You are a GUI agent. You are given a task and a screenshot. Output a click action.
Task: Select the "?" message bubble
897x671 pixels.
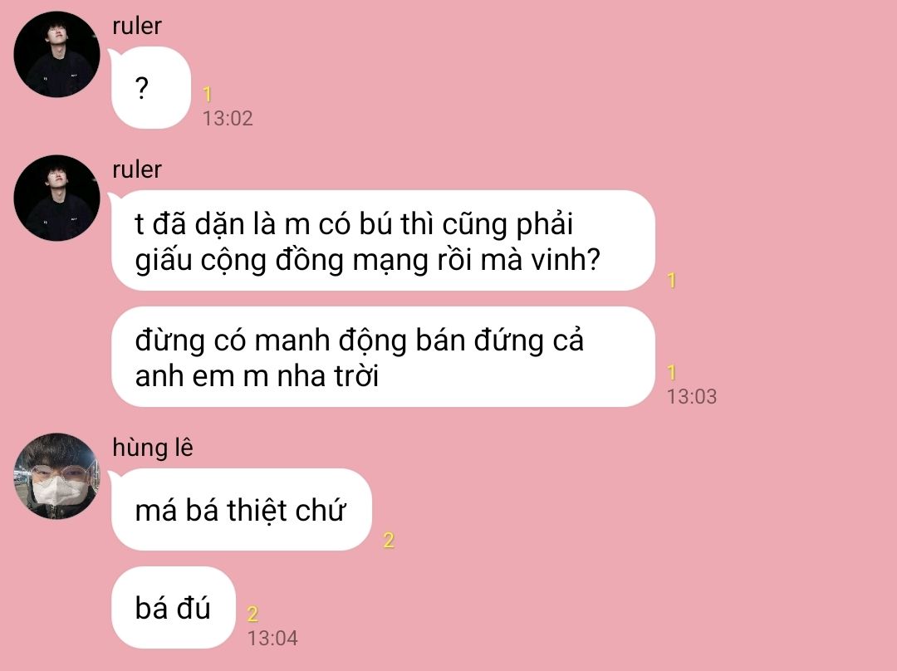coord(151,87)
